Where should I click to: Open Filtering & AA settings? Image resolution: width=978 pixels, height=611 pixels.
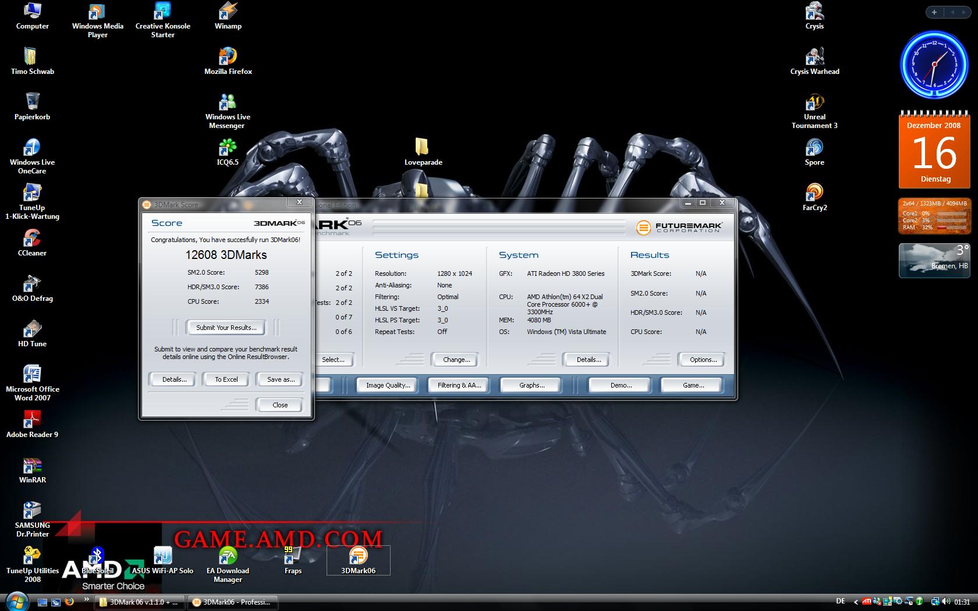(x=459, y=385)
